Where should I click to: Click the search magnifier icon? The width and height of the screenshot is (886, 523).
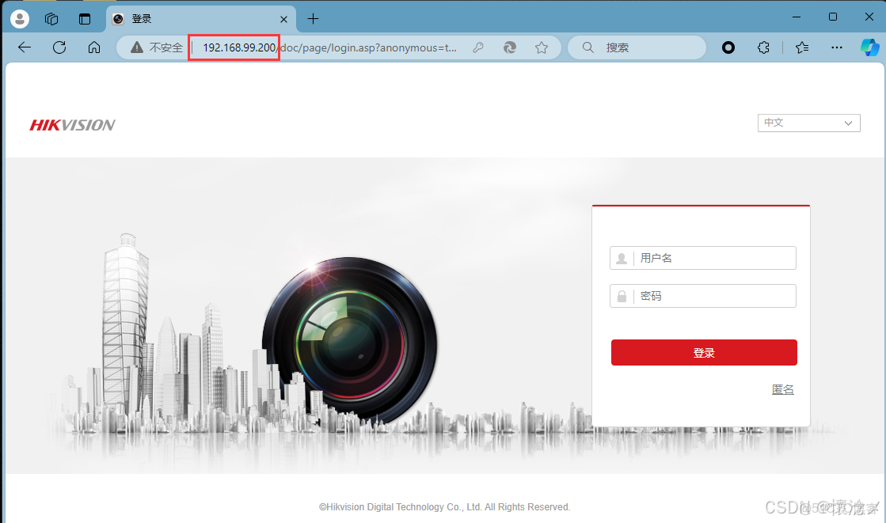588,47
